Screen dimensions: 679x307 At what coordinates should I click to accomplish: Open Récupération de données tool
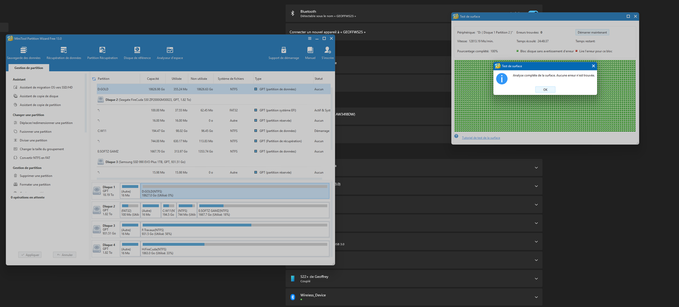64,53
